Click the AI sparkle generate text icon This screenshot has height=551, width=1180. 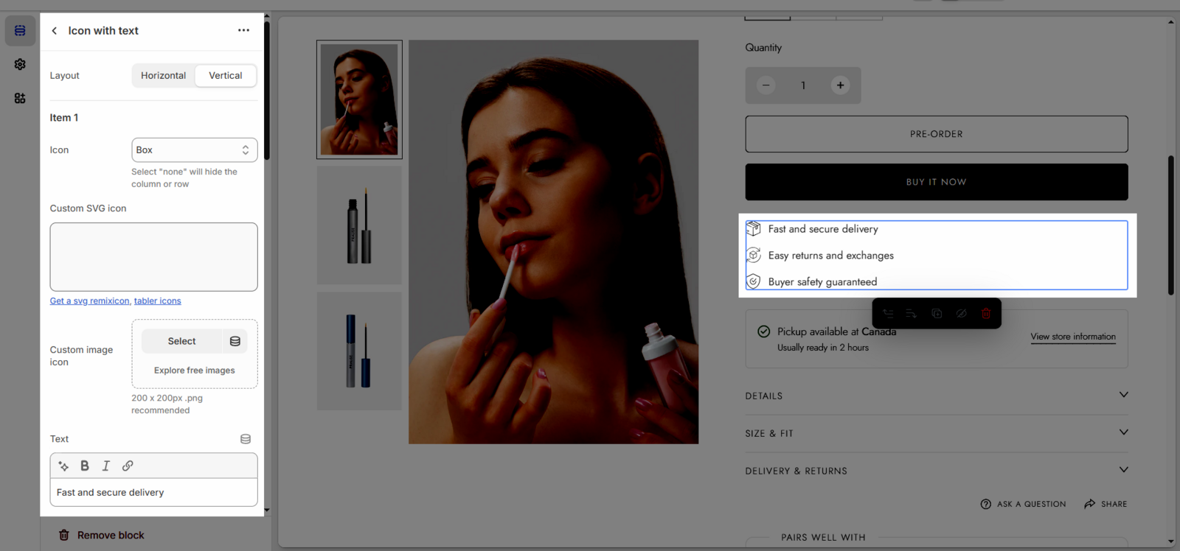click(63, 466)
